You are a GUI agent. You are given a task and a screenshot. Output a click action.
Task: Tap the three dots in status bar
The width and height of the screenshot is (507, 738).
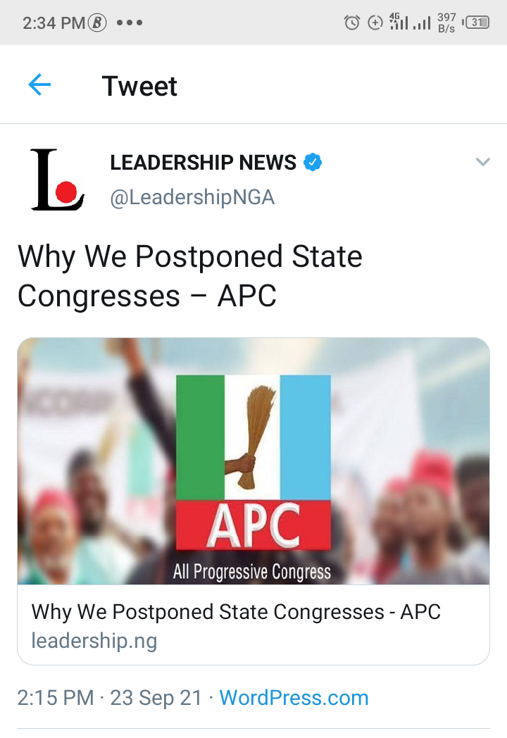[x=130, y=23]
